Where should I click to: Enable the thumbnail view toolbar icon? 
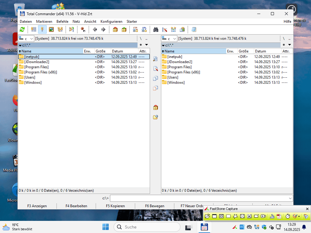[51, 29]
